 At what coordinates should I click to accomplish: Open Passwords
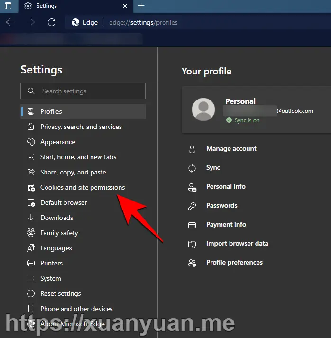[221, 205]
